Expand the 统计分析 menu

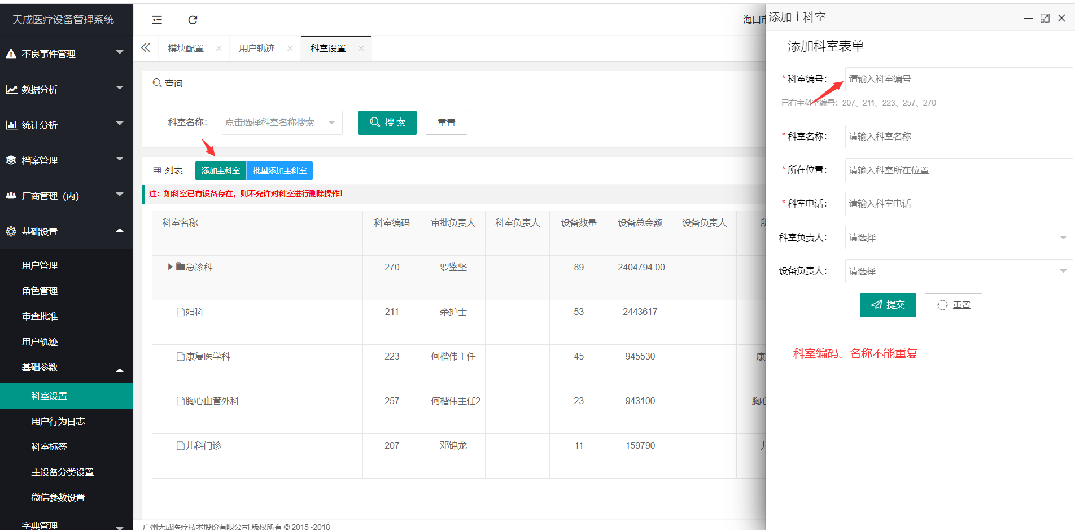[120, 124]
